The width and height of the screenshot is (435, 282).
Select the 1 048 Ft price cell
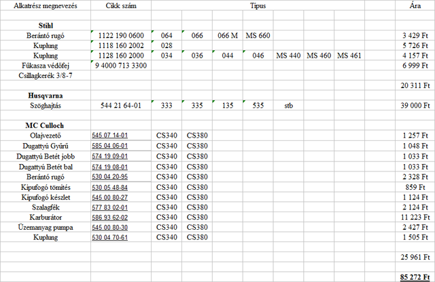coord(415,146)
